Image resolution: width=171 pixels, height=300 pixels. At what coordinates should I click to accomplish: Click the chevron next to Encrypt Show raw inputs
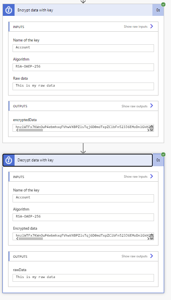click(152, 26)
